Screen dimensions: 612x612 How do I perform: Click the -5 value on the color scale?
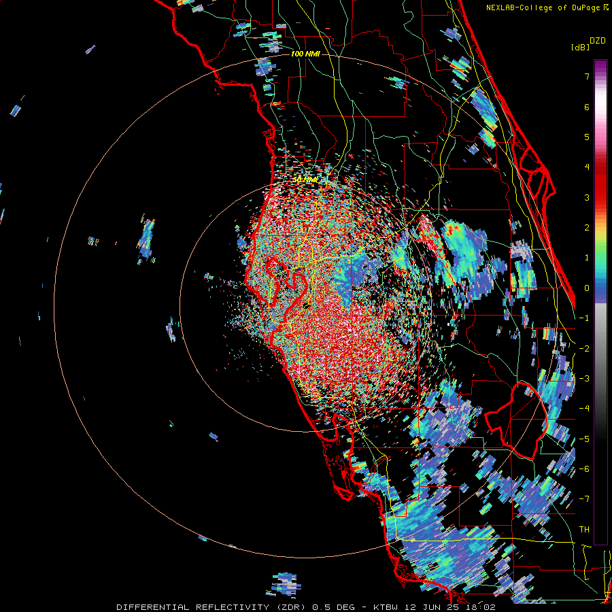tap(584, 439)
